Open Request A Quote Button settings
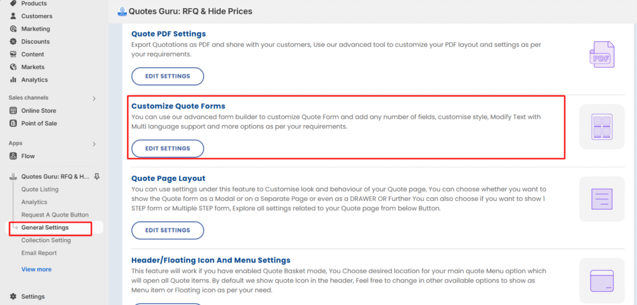The image size is (637, 305). coord(55,215)
